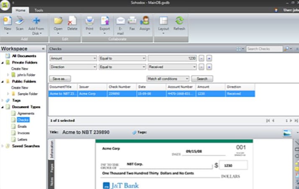Click the Print icon
299x189 pixels.
tap(89, 21)
